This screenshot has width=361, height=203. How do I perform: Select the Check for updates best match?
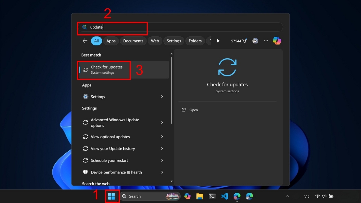pyautogui.click(x=106, y=70)
